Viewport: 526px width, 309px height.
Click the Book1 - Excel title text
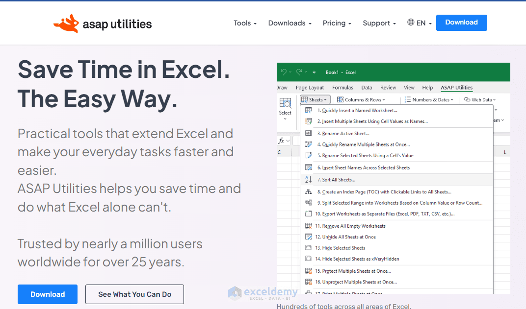341,72
